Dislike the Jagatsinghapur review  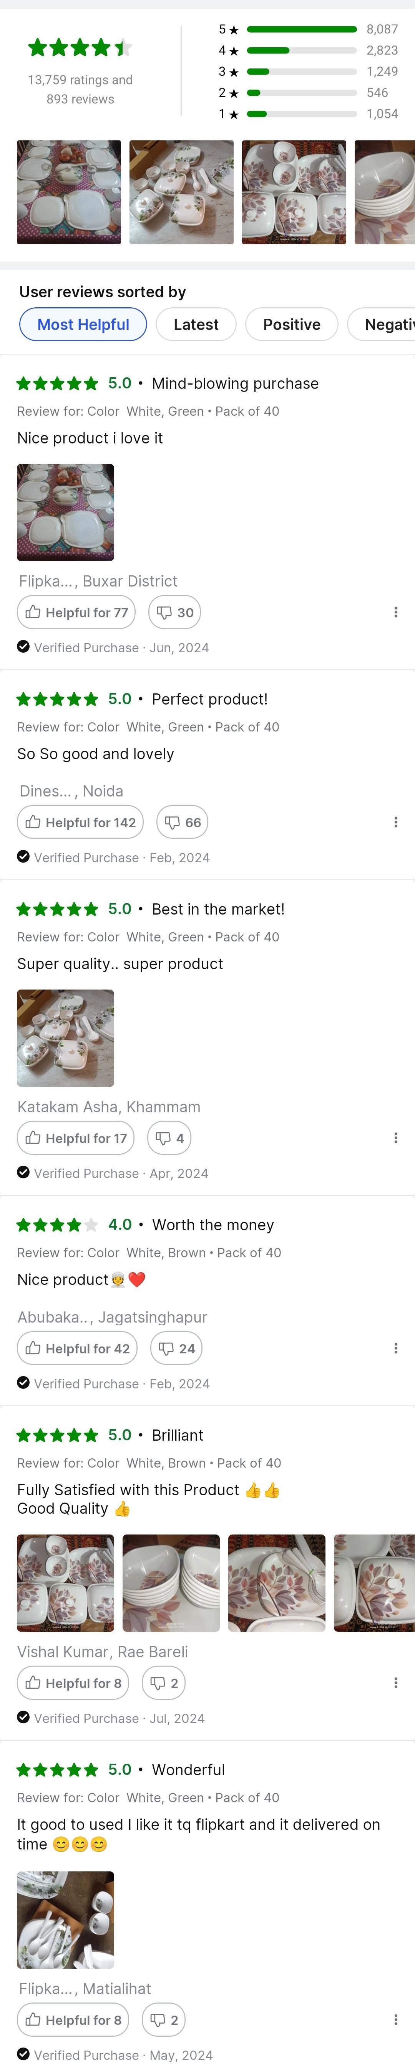point(176,1348)
